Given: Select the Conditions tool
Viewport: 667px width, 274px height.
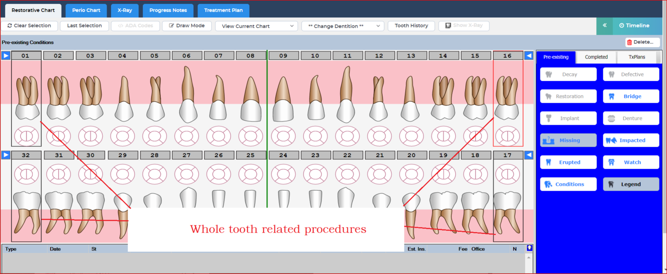Looking at the screenshot, I should point(568,184).
